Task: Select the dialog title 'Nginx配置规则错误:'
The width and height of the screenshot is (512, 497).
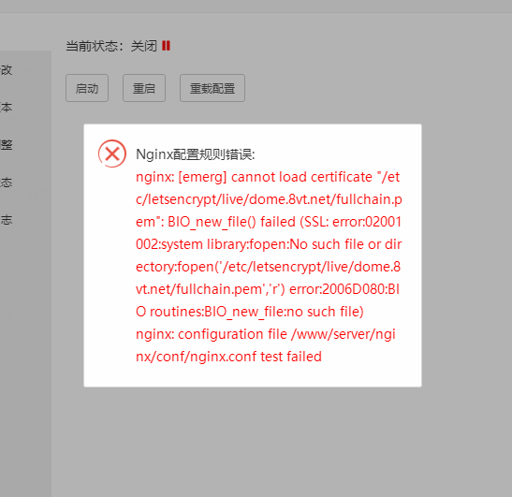Action: 196,154
